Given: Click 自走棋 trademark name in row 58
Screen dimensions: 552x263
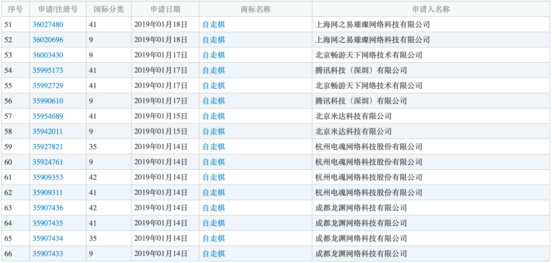Looking at the screenshot, I should pos(214,131).
